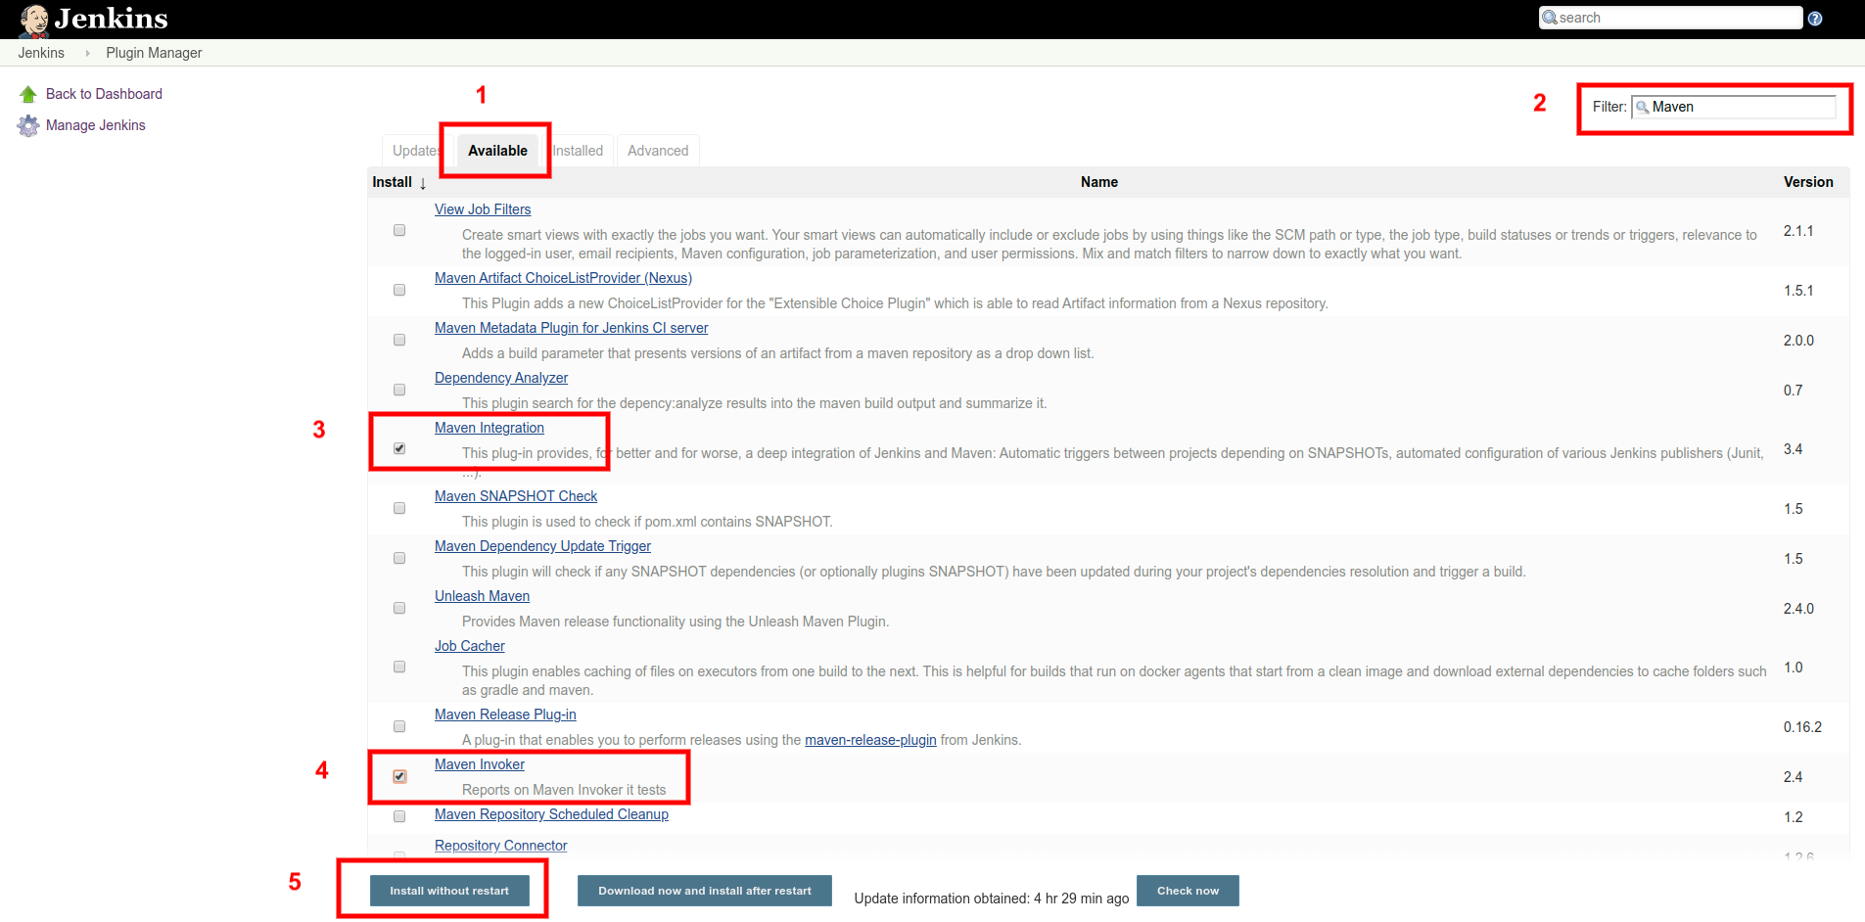The image size is (1865, 922).
Task: Open Maven Integration plugin link
Action: pyautogui.click(x=490, y=428)
